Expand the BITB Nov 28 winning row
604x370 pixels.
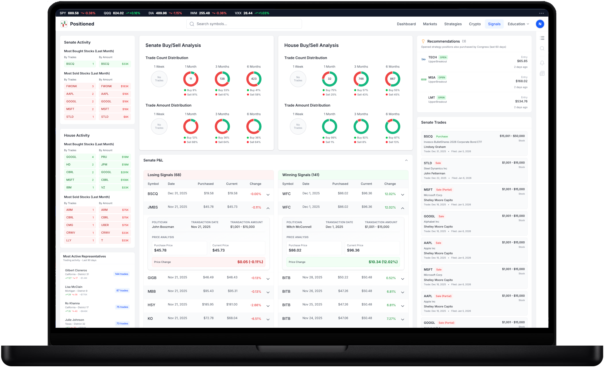tap(402, 279)
